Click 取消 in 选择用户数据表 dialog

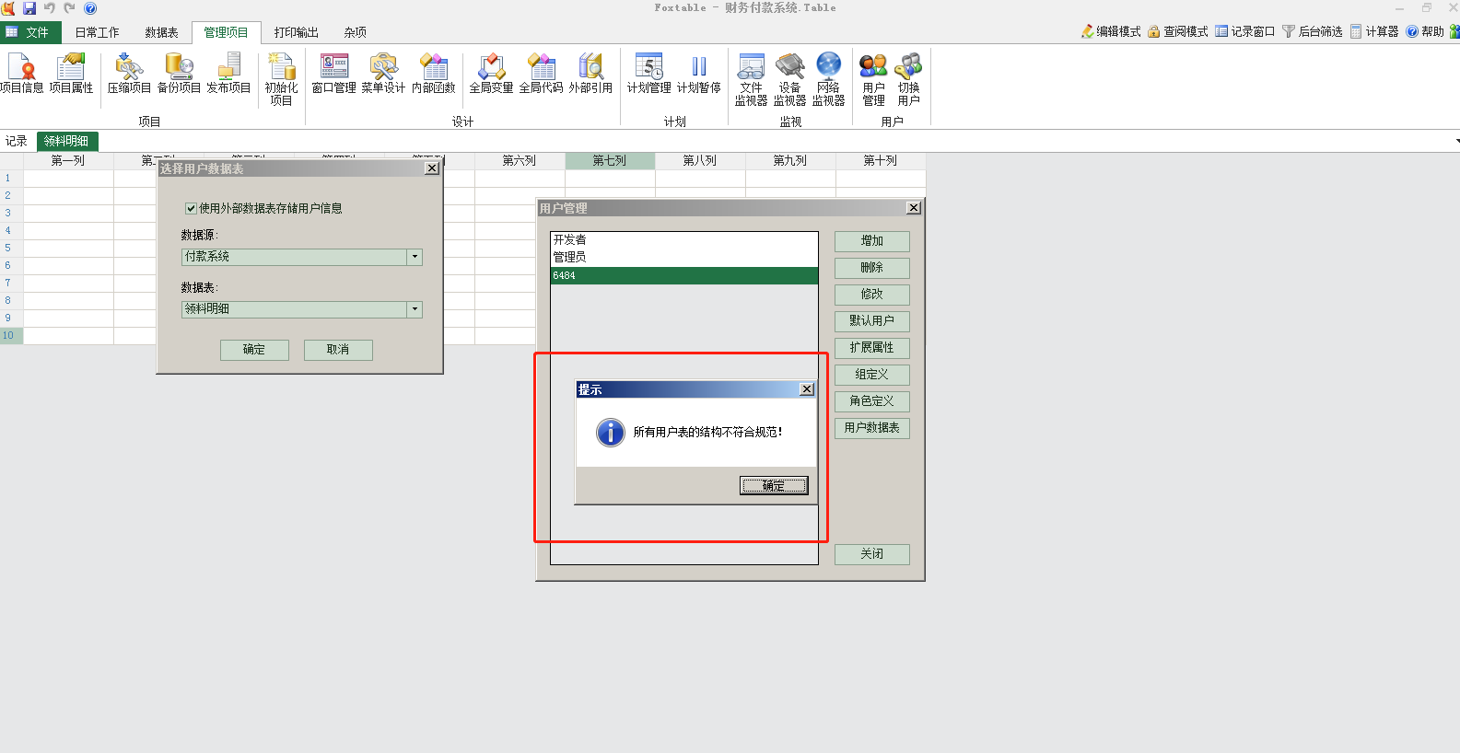(338, 350)
